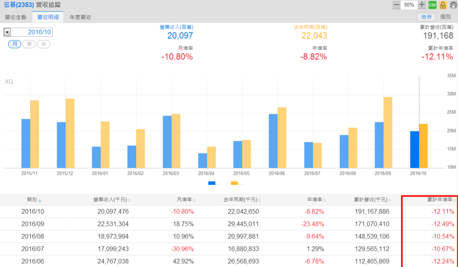Sort by 年增率 sort arrow
Viewport: 458px width, 267px height.
pyautogui.click(x=325, y=200)
